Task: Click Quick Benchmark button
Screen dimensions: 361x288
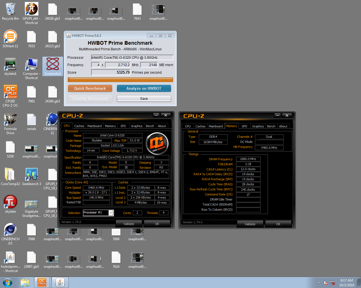Action: coord(90,88)
